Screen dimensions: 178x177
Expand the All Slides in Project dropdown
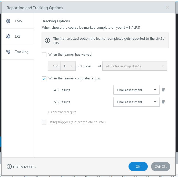click(x=135, y=66)
